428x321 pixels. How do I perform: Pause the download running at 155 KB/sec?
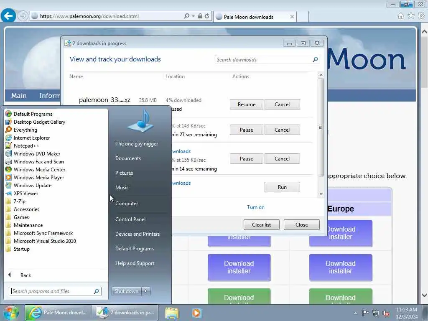click(247, 158)
